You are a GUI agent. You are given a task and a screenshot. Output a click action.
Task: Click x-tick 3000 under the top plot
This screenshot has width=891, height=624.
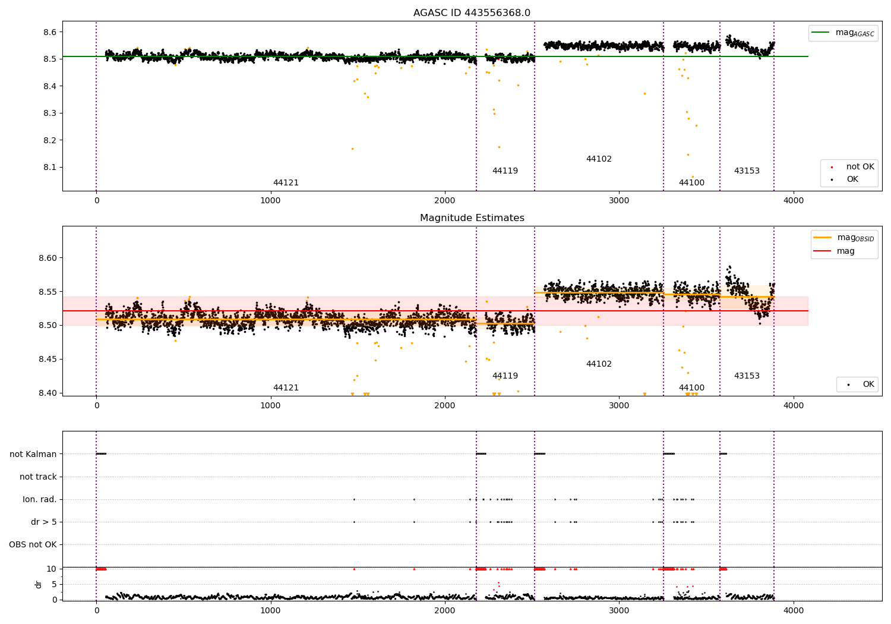point(619,200)
